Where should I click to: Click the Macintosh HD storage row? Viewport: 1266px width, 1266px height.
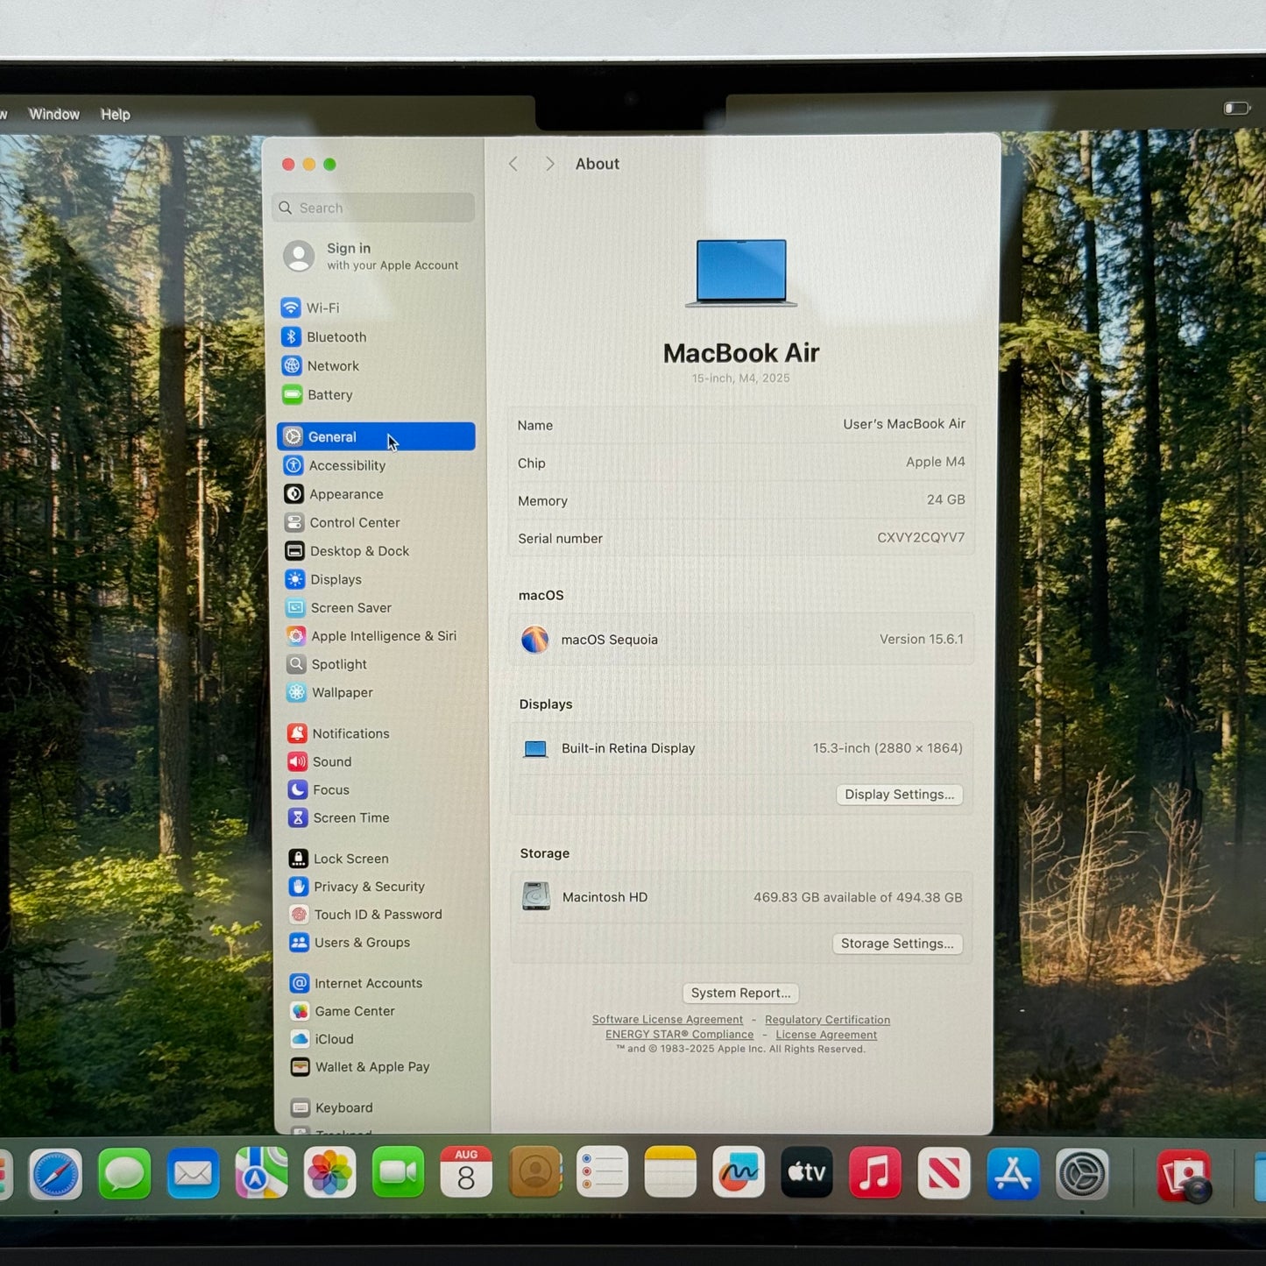click(741, 897)
